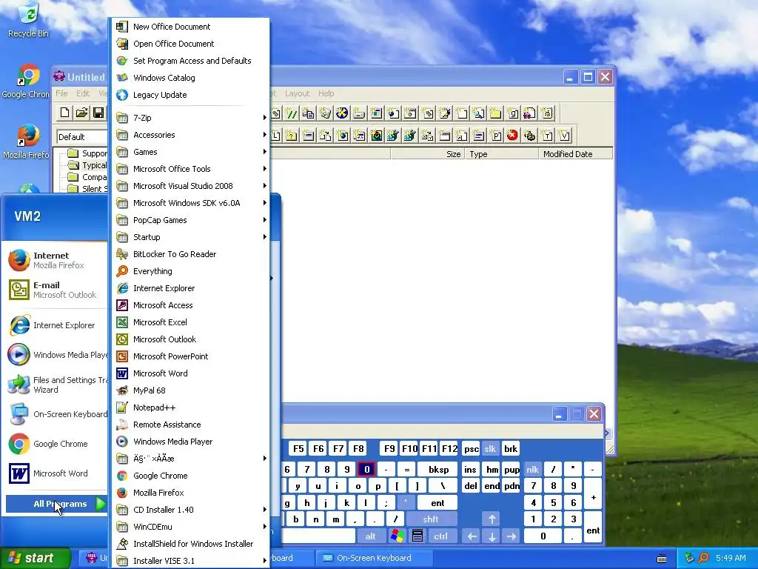Viewport: 758px width, 569px height.
Task: Select the Typical folder in the tree
Action: tap(87, 165)
